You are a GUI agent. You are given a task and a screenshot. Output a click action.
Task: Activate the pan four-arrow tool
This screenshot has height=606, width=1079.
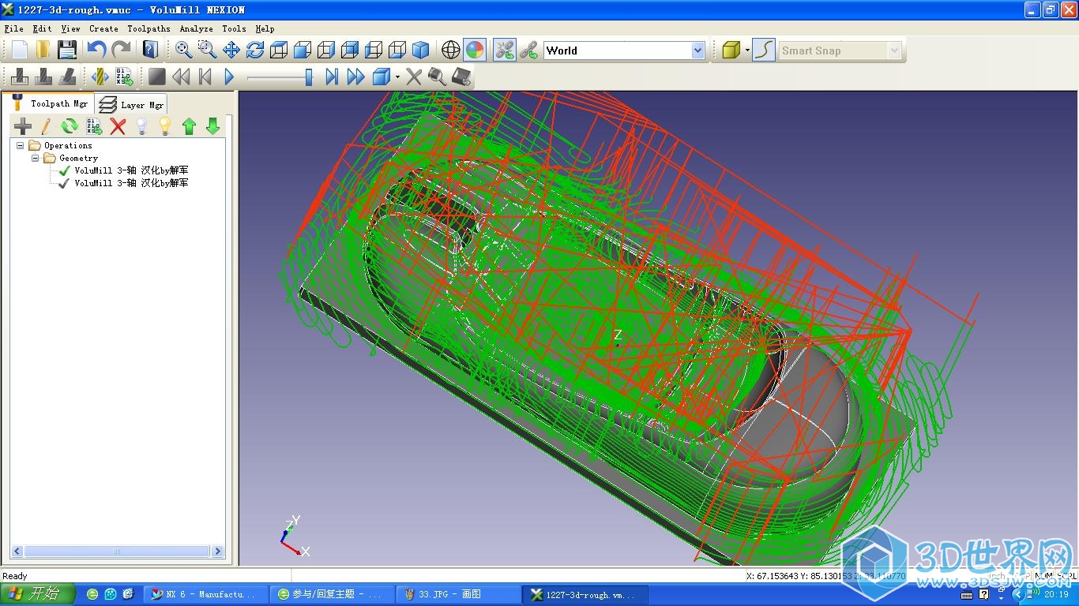(x=231, y=50)
